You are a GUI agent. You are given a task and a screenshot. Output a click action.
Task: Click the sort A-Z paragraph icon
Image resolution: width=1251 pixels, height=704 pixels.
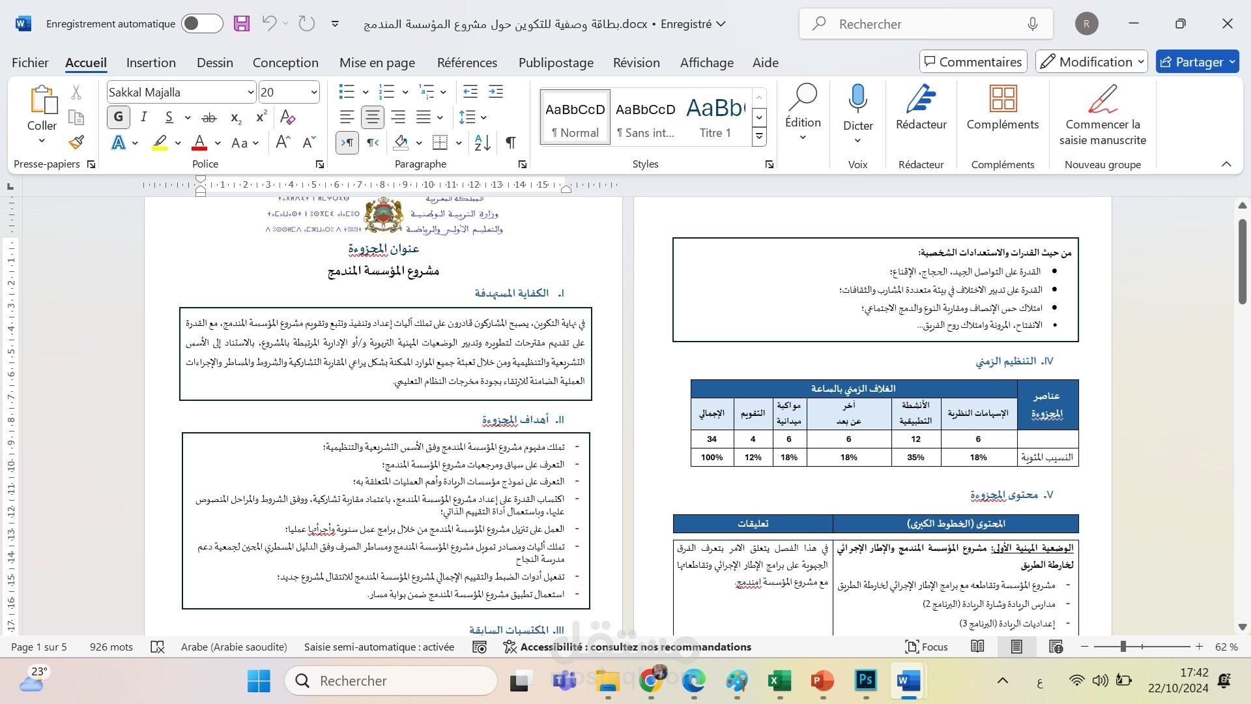pos(482,143)
